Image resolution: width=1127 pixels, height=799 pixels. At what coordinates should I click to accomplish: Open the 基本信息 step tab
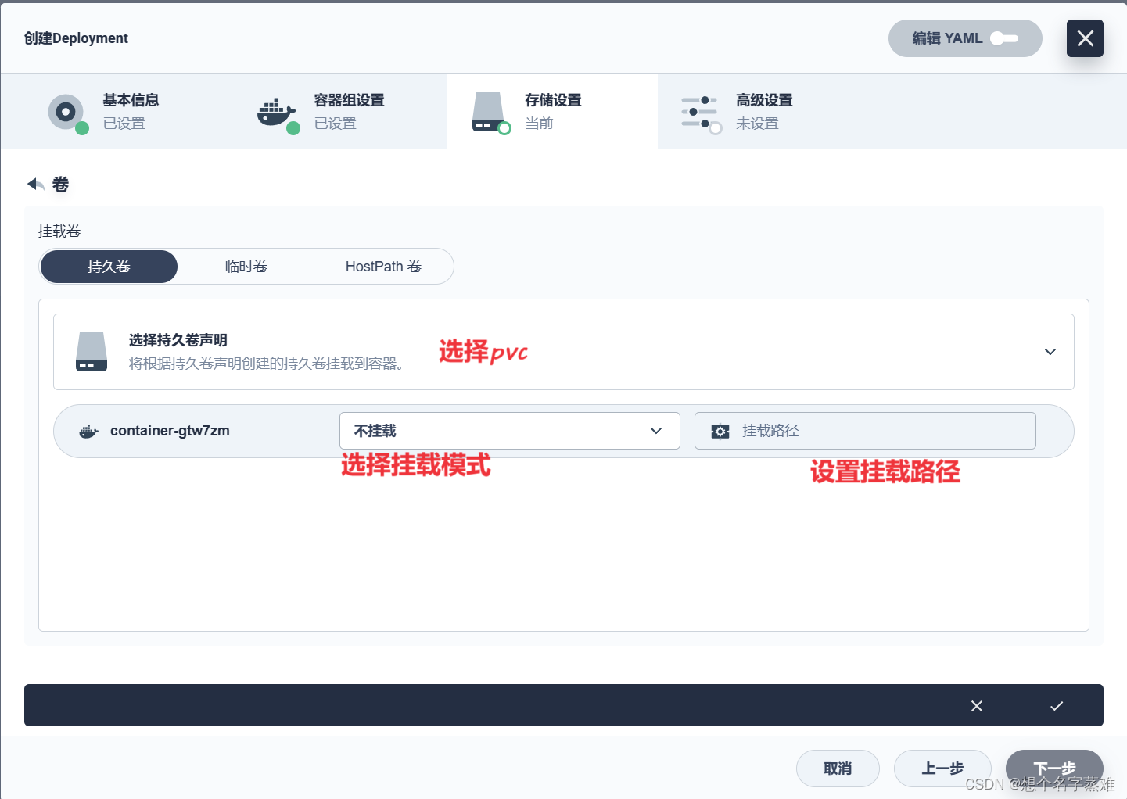pyautogui.click(x=130, y=112)
